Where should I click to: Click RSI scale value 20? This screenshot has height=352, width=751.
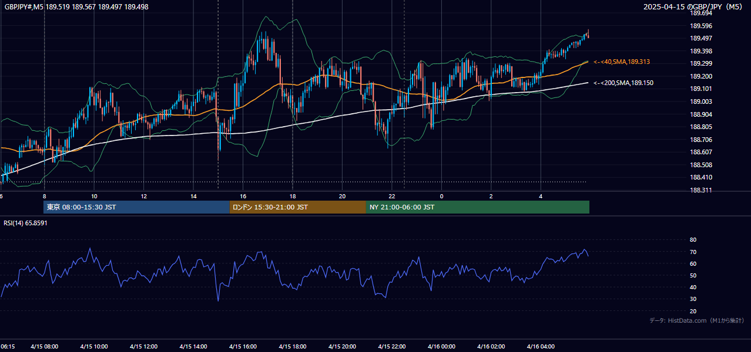tap(693, 311)
